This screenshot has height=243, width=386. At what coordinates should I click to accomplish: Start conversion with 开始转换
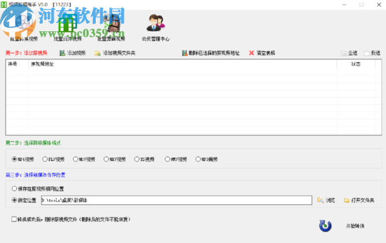342,226
